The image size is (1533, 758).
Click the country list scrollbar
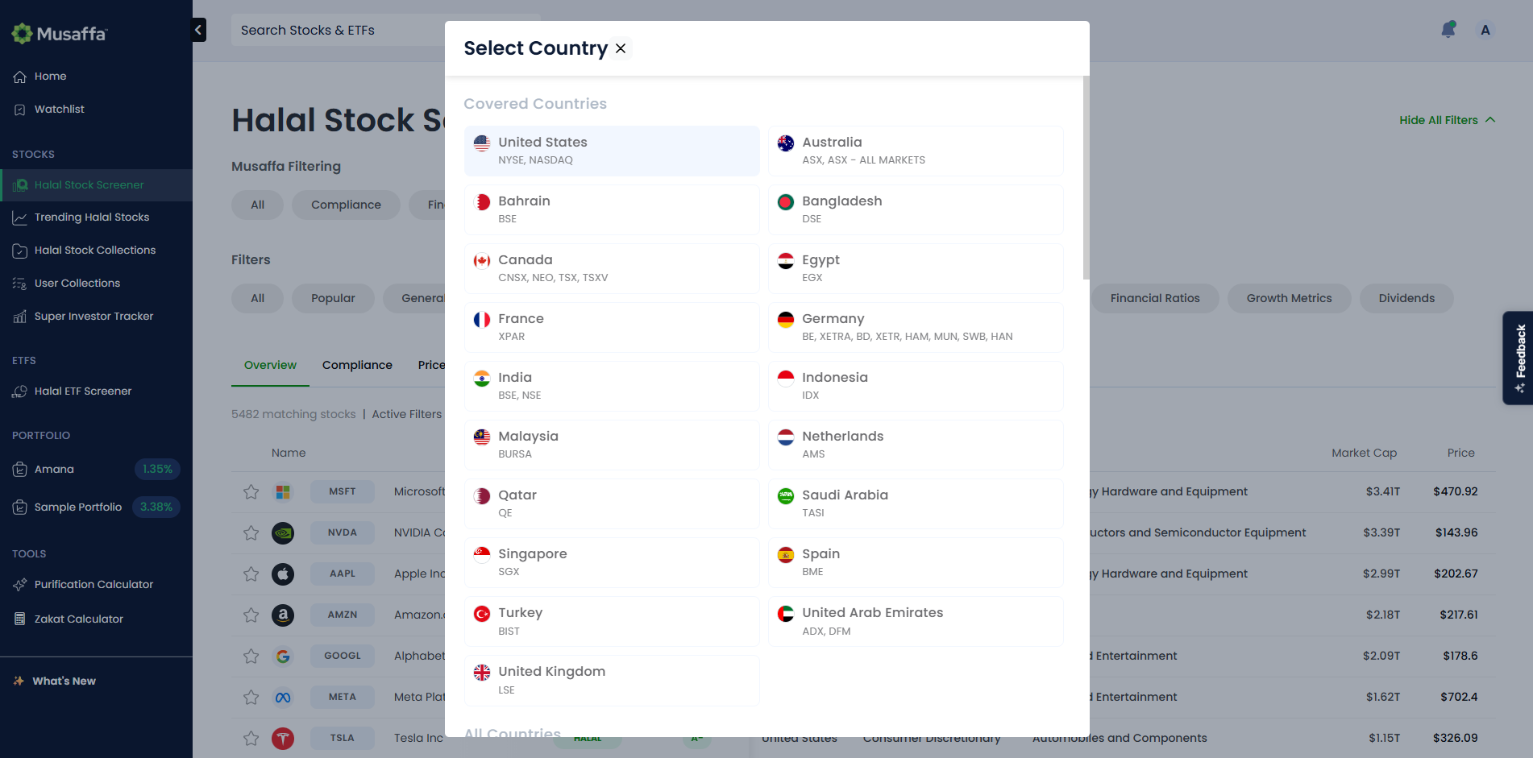coord(1086,178)
